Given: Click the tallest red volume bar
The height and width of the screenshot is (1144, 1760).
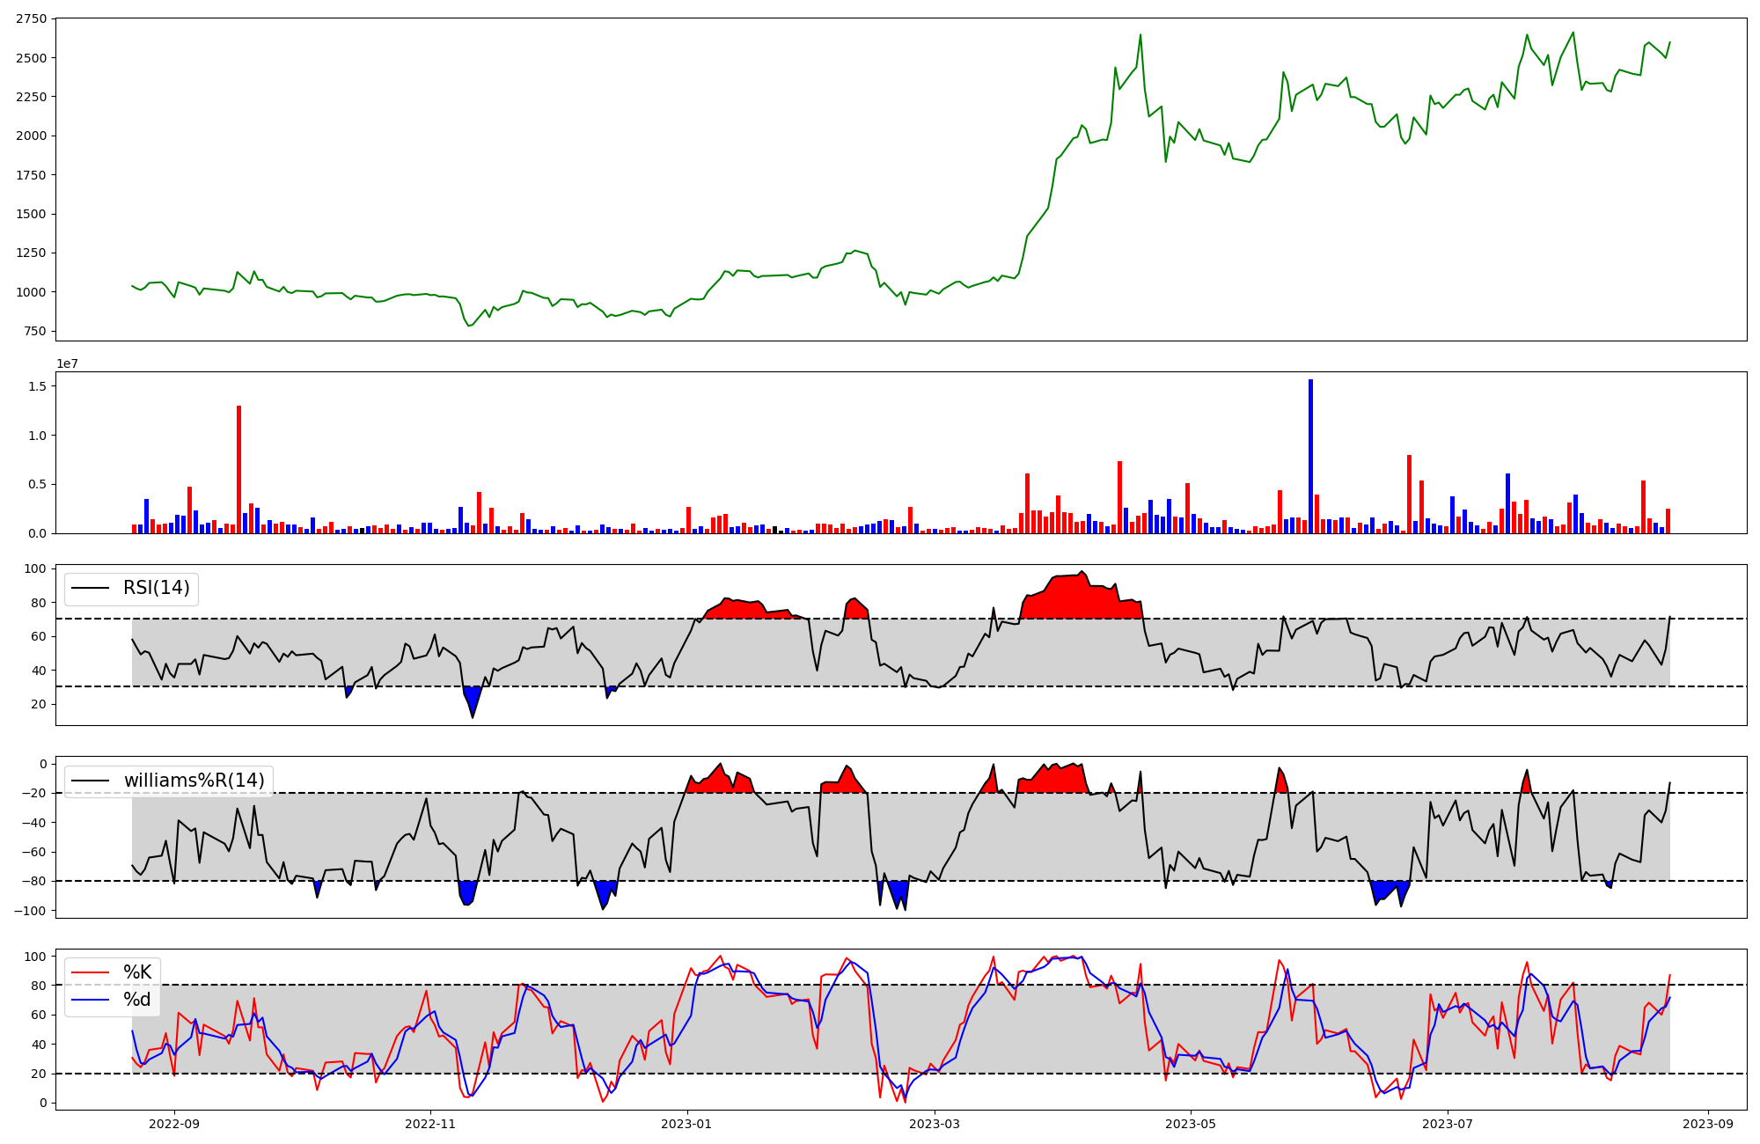Looking at the screenshot, I should 238,469.
